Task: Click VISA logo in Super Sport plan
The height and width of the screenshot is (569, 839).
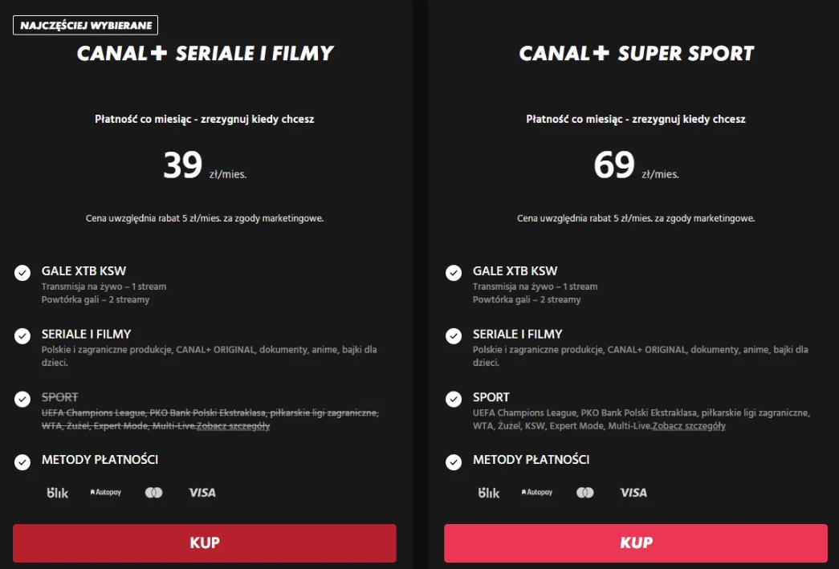Action: [x=633, y=493]
